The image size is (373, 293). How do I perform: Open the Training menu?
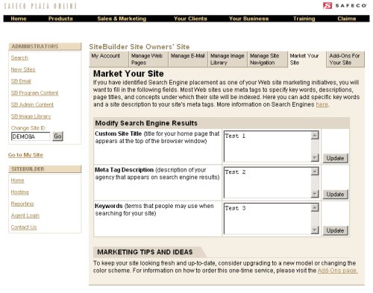click(x=304, y=19)
